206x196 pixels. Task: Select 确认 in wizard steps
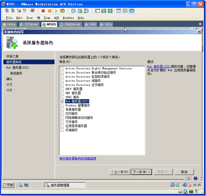[9, 79]
